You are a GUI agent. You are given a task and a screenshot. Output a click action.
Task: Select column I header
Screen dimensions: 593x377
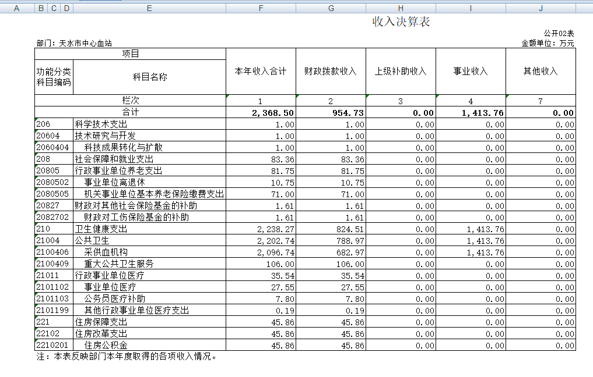pyautogui.click(x=471, y=8)
